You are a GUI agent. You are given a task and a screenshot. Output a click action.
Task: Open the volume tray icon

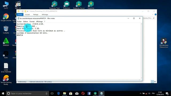[149, 93]
